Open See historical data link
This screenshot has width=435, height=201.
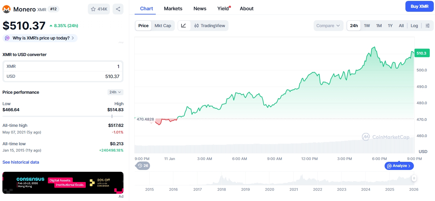coord(21,162)
